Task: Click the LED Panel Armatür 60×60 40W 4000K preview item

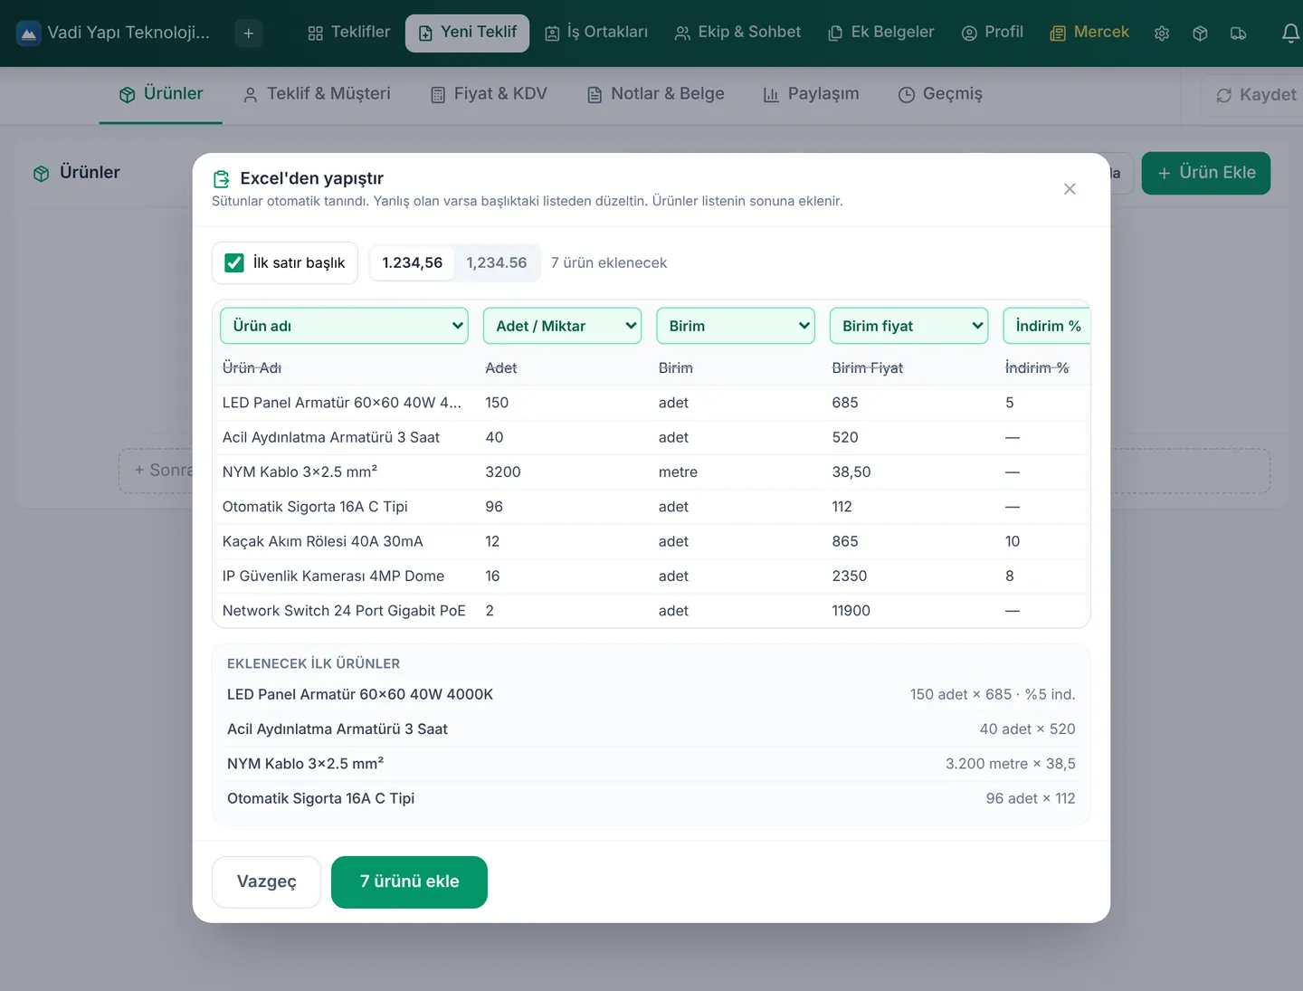Action: pos(360,694)
